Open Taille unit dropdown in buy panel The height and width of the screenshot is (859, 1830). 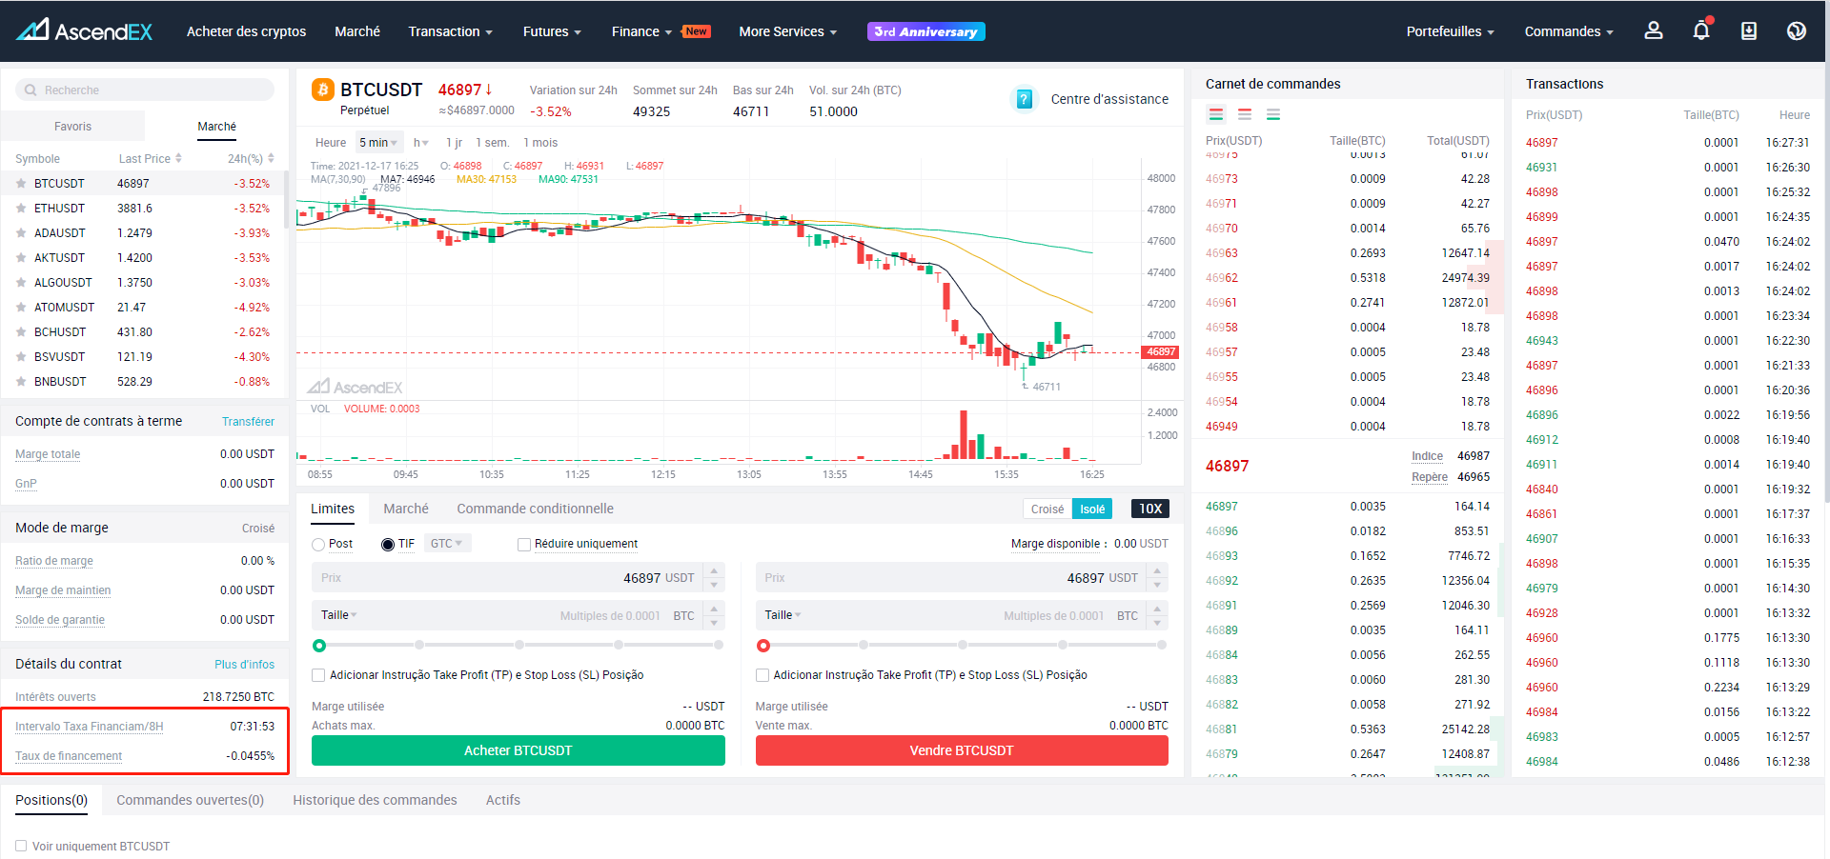coord(339,615)
